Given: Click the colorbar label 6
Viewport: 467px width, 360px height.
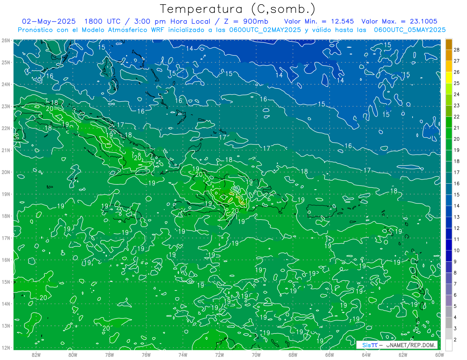Looking at the screenshot, I should pyautogui.click(x=455, y=295).
